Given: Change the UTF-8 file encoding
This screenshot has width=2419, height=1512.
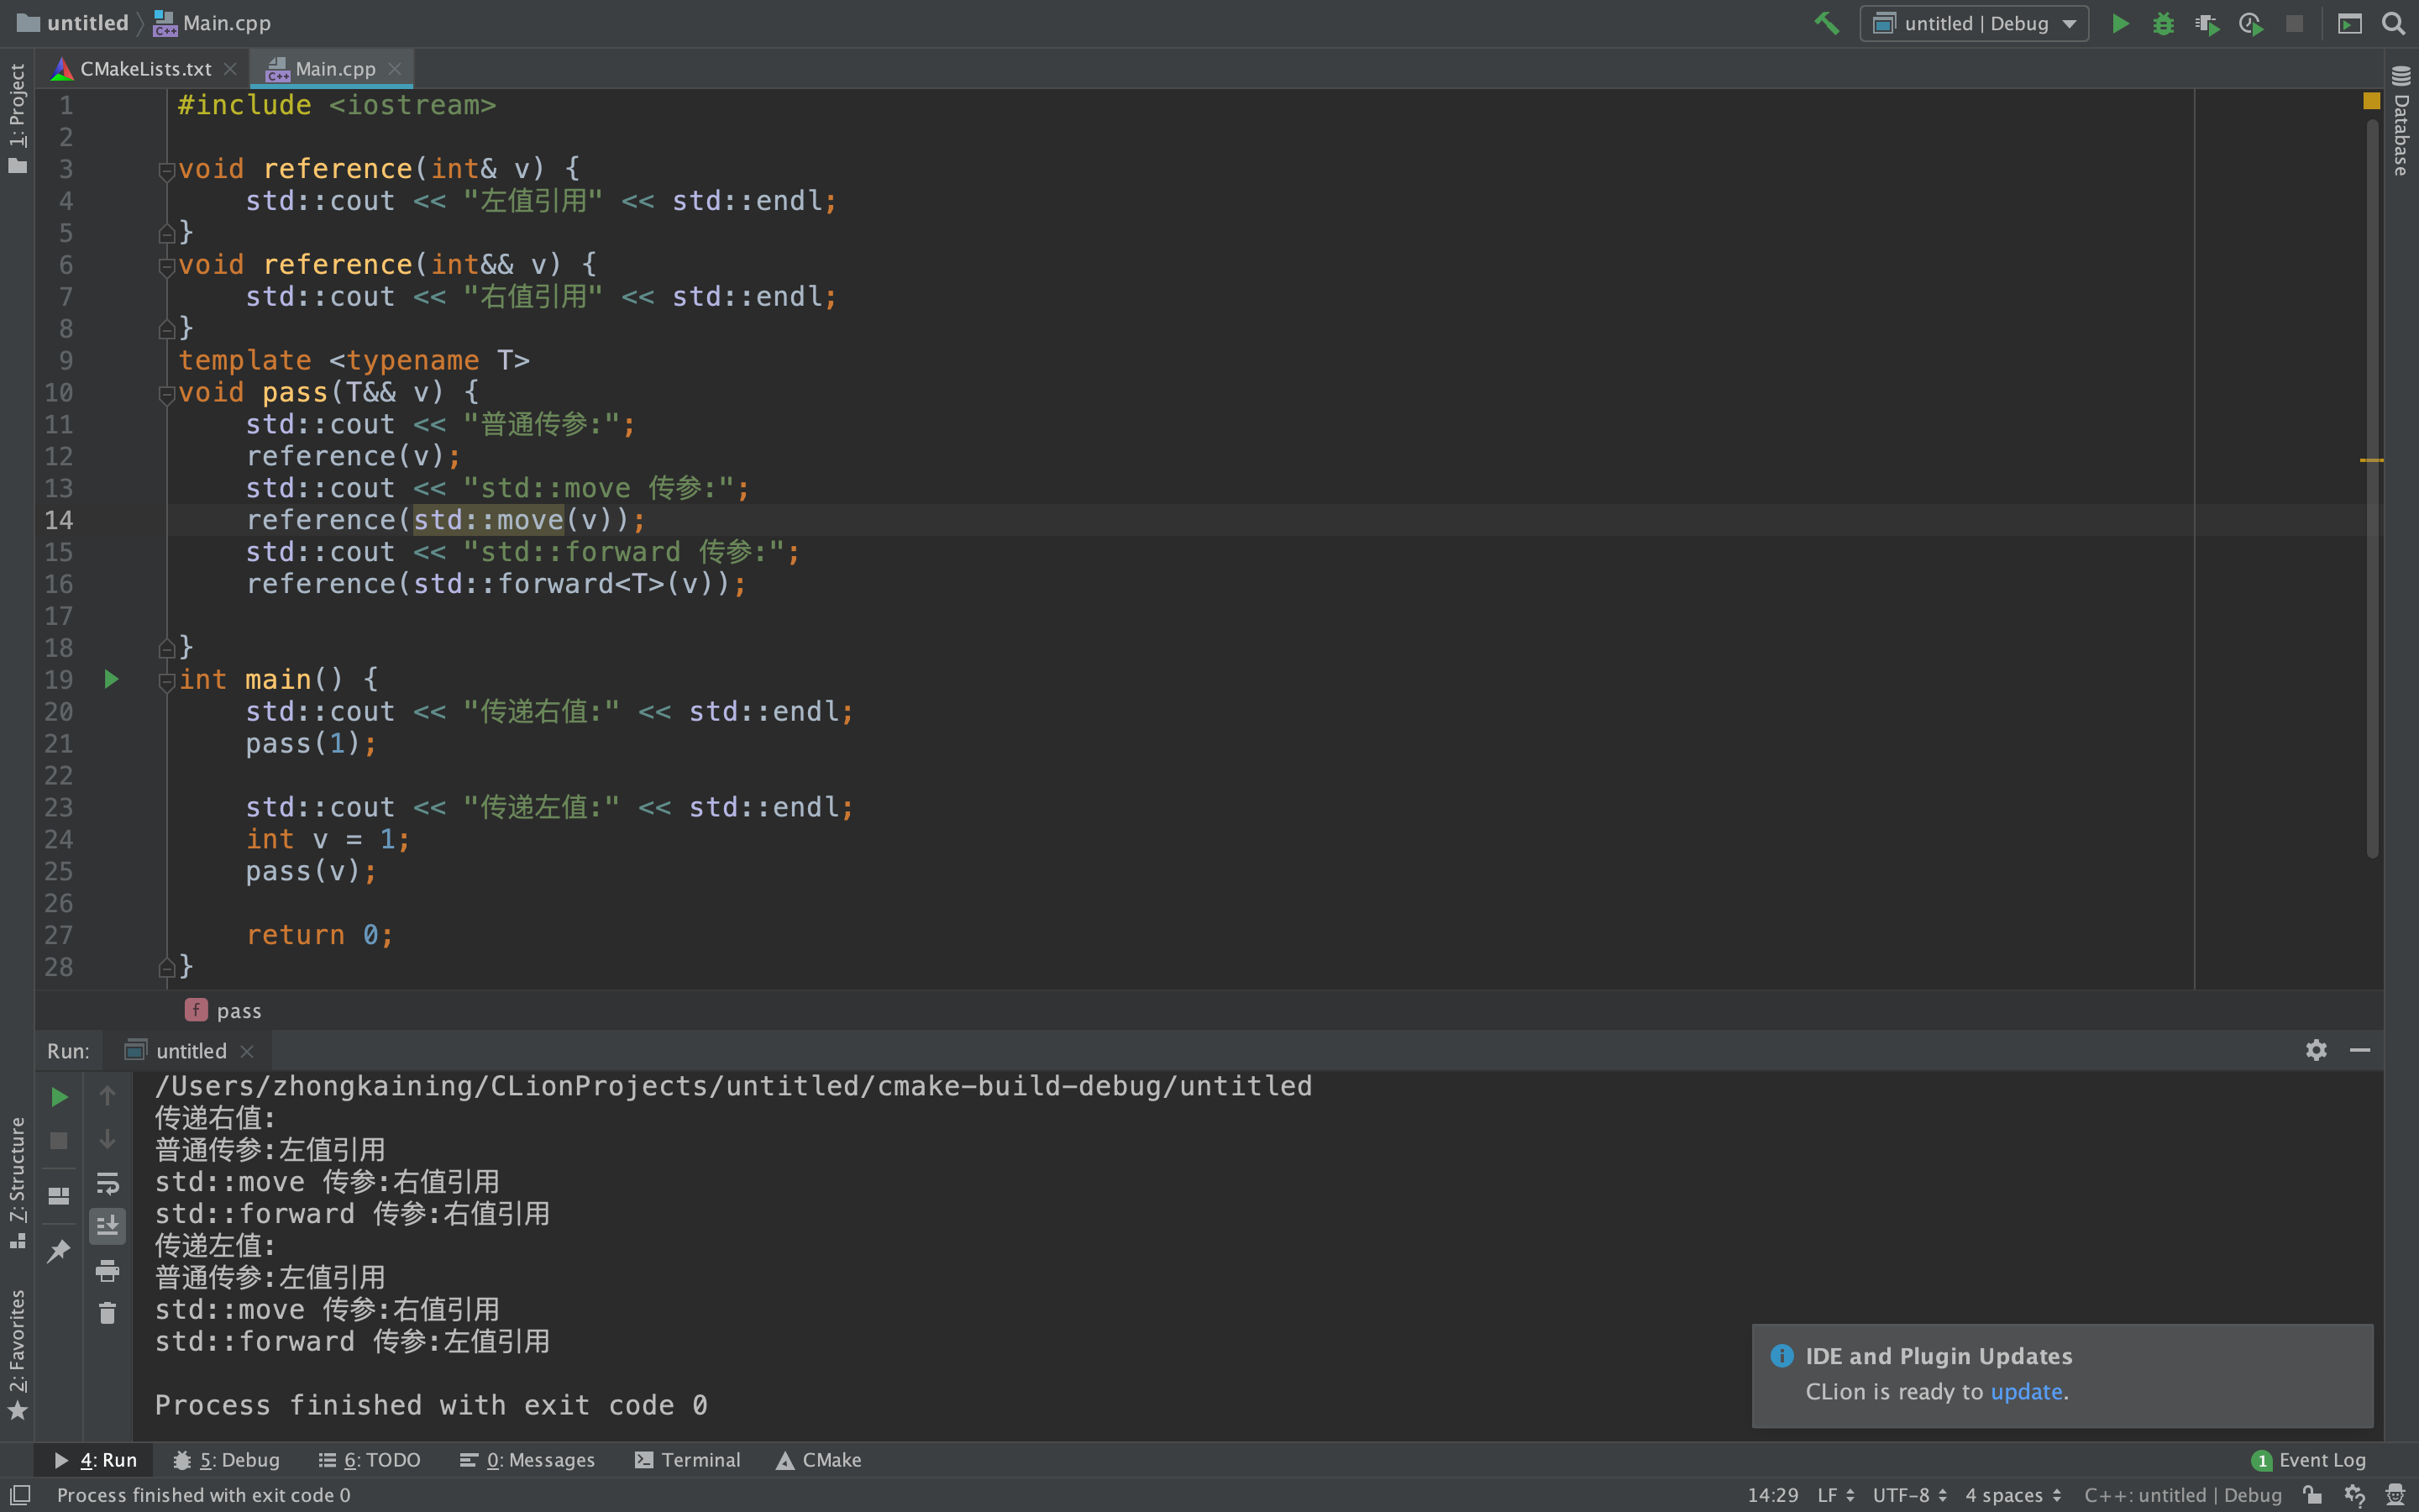Looking at the screenshot, I should pyautogui.click(x=1909, y=1495).
